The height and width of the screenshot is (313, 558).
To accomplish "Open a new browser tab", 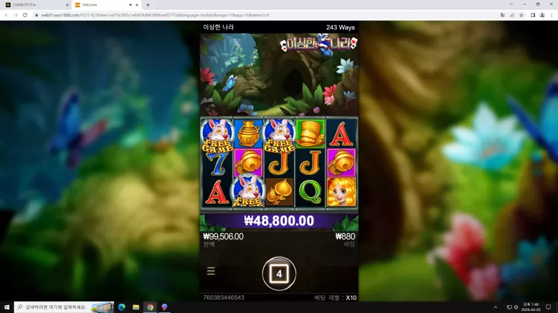I will 148,5.
